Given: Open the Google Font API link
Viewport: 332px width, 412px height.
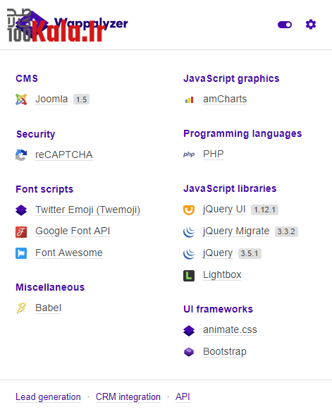Looking at the screenshot, I should pos(73,231).
